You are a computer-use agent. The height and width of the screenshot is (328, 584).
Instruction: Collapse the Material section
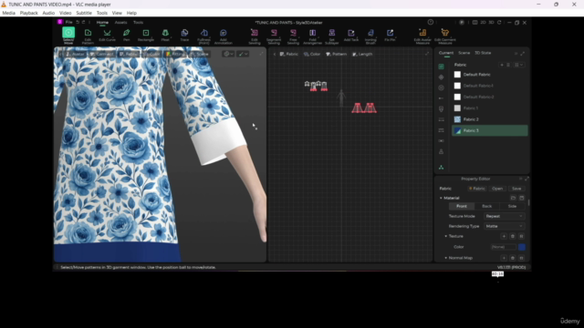click(x=442, y=199)
